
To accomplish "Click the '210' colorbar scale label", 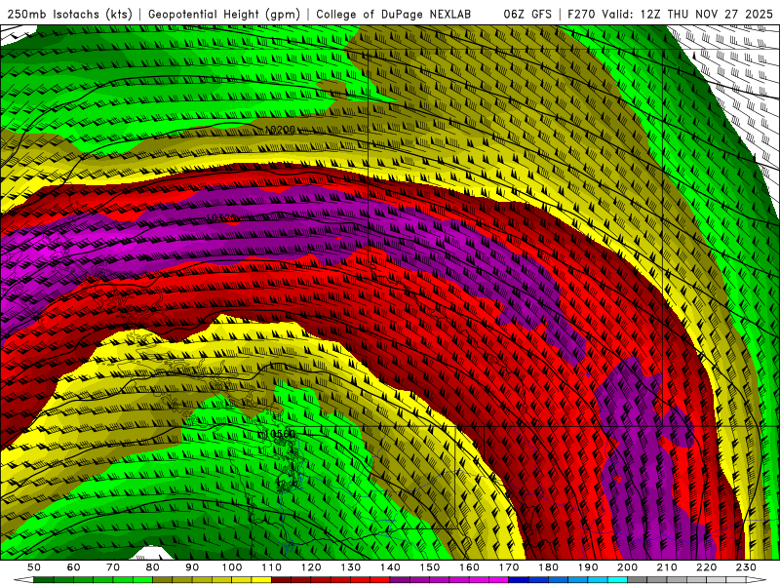I will pyautogui.click(x=667, y=567).
